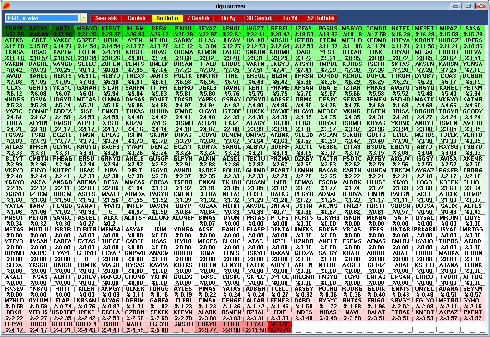Switch to the Seanslık period tab
Image resolution: width=490 pixels, height=337 pixels.
tap(106, 18)
